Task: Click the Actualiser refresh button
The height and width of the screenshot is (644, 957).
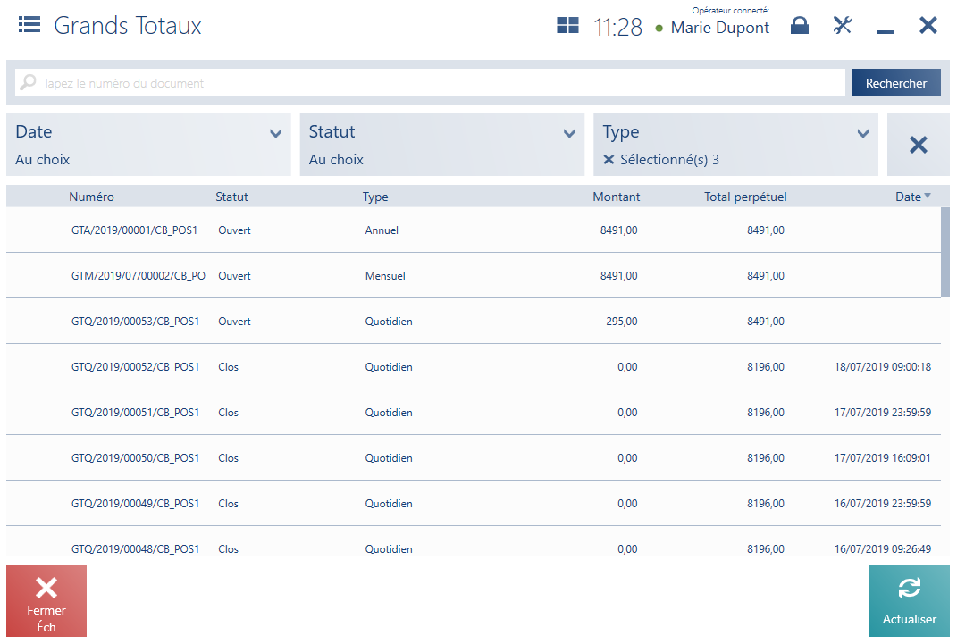Action: [910, 601]
